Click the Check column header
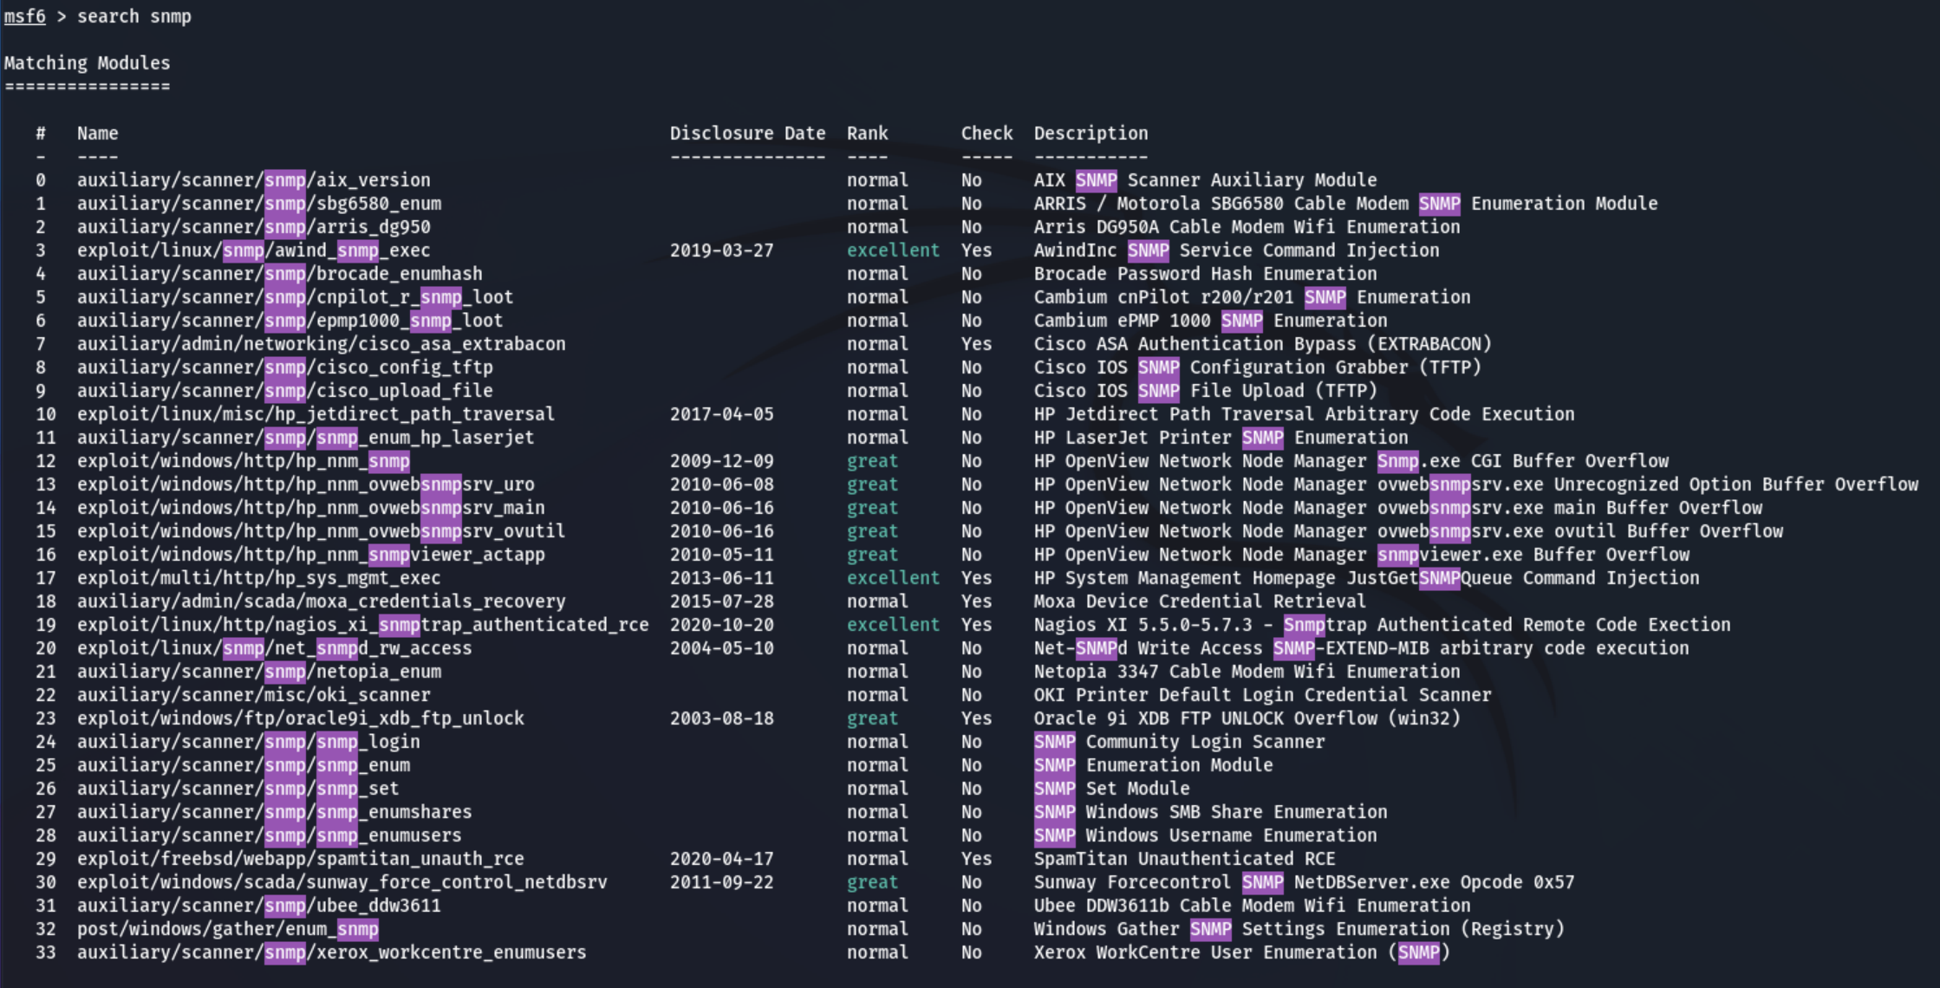The width and height of the screenshot is (1940, 988). point(986,133)
